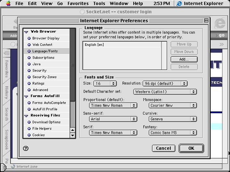Open the Apple menu icon

(8, 3)
